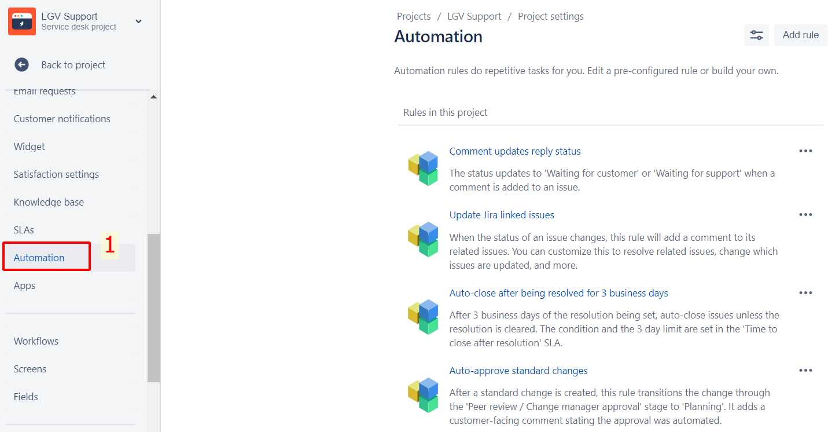Screen dimensions: 839x432
Task: Open Satisfaction settings in the sidebar
Action: [56, 174]
